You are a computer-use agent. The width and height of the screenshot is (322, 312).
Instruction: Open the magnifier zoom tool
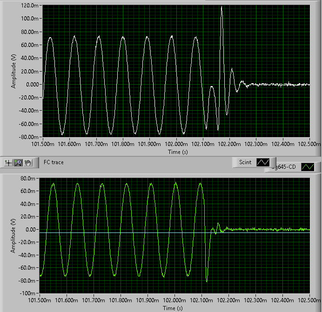(18, 163)
